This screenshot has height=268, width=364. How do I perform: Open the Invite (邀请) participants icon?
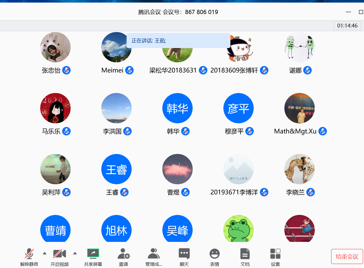click(123, 254)
